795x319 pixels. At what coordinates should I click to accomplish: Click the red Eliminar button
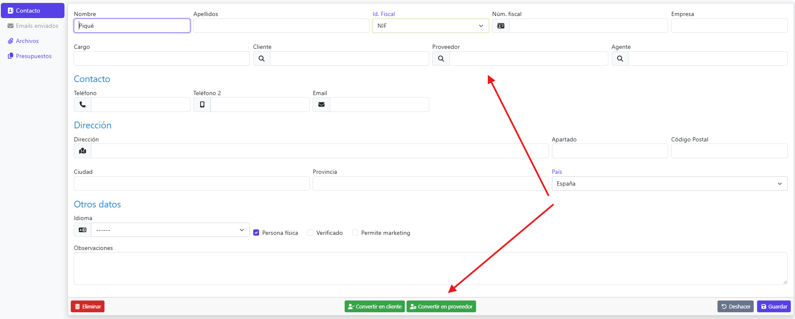pos(88,306)
